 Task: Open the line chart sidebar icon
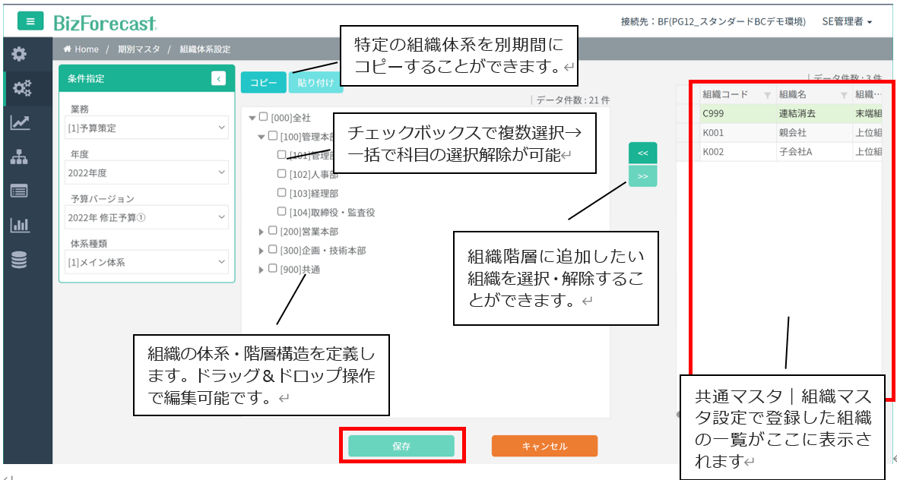[20, 122]
